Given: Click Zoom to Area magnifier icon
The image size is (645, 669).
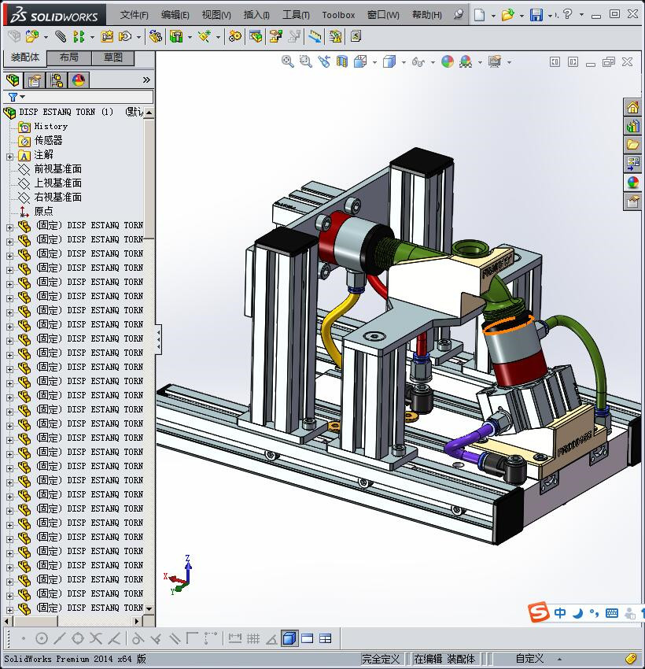Looking at the screenshot, I should point(306,62).
